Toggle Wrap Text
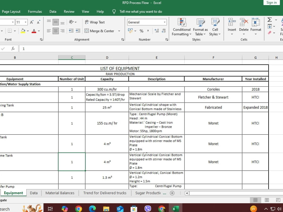 tap(95, 22)
